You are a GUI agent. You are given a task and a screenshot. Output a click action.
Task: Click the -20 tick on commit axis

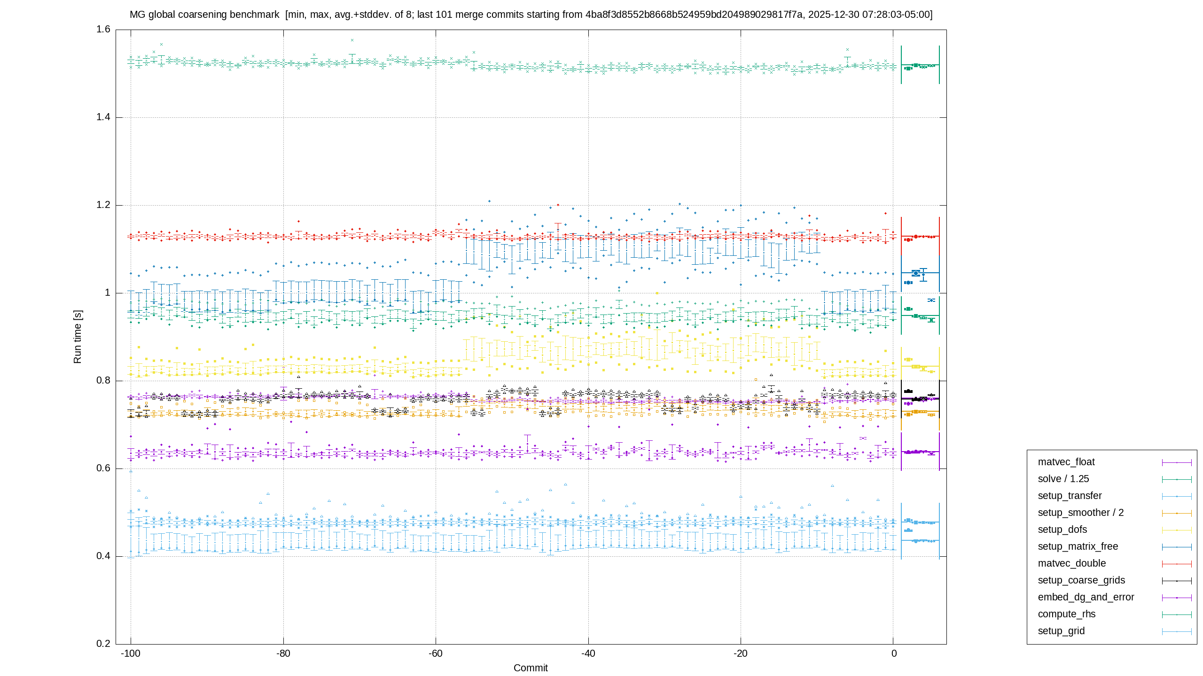pyautogui.click(x=741, y=653)
